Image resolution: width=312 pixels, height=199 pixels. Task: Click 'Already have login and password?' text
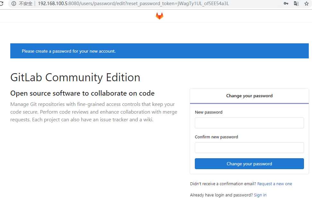[221, 195]
